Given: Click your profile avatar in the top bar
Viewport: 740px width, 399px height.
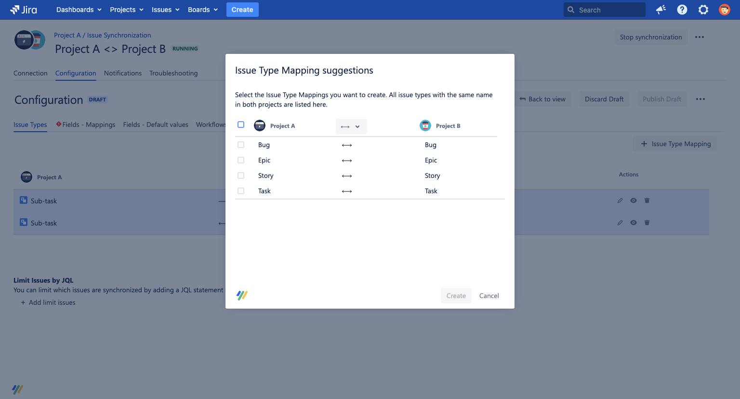Looking at the screenshot, I should point(725,10).
